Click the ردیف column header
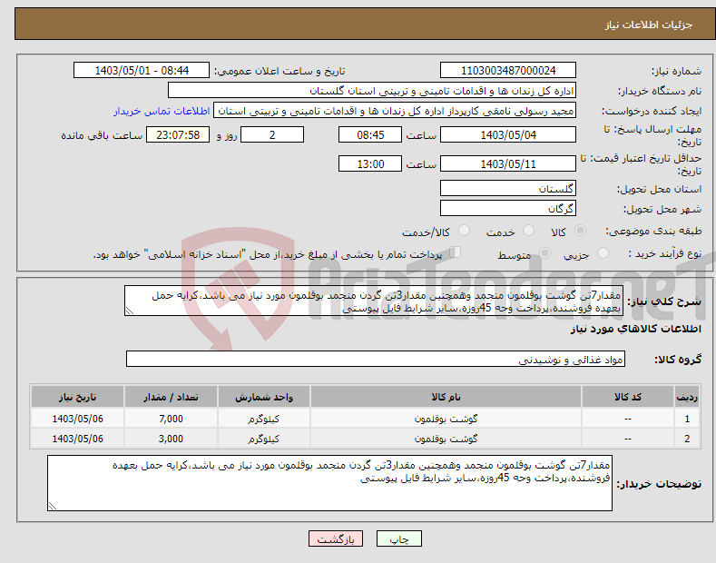The image size is (716, 563). click(x=687, y=397)
